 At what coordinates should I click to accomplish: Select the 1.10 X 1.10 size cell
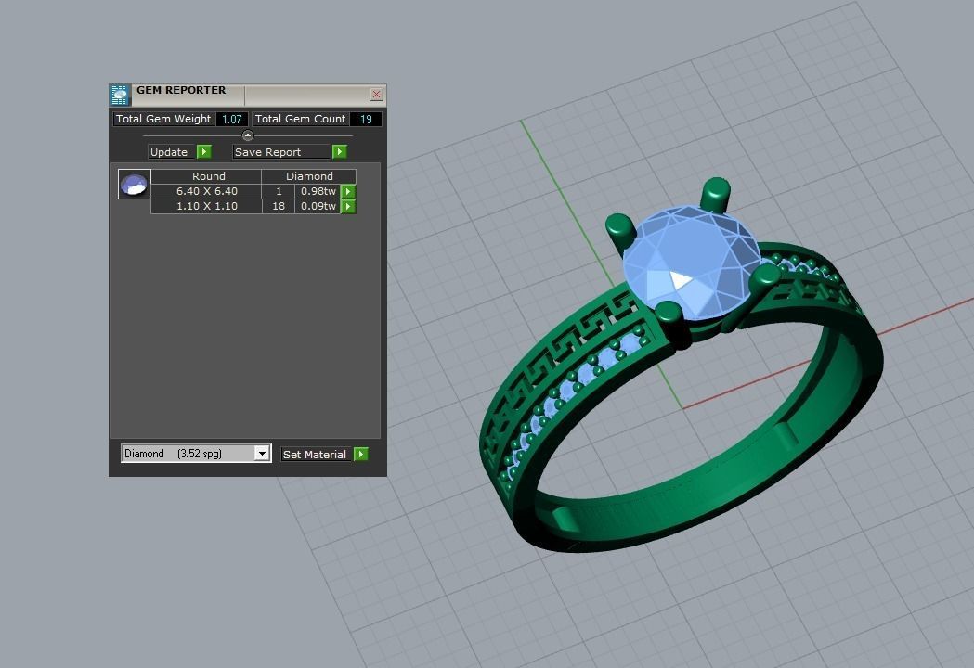point(206,206)
